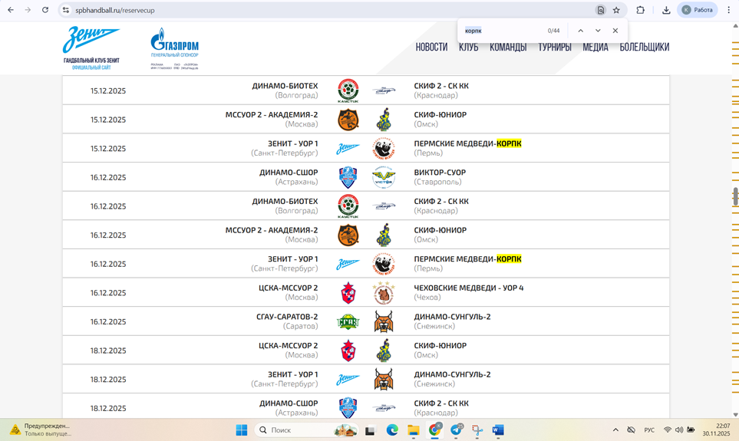Open the Windows Start menu
This screenshot has height=441, width=739.
click(x=241, y=429)
